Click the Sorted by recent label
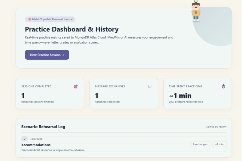 pyautogui.click(x=216, y=127)
